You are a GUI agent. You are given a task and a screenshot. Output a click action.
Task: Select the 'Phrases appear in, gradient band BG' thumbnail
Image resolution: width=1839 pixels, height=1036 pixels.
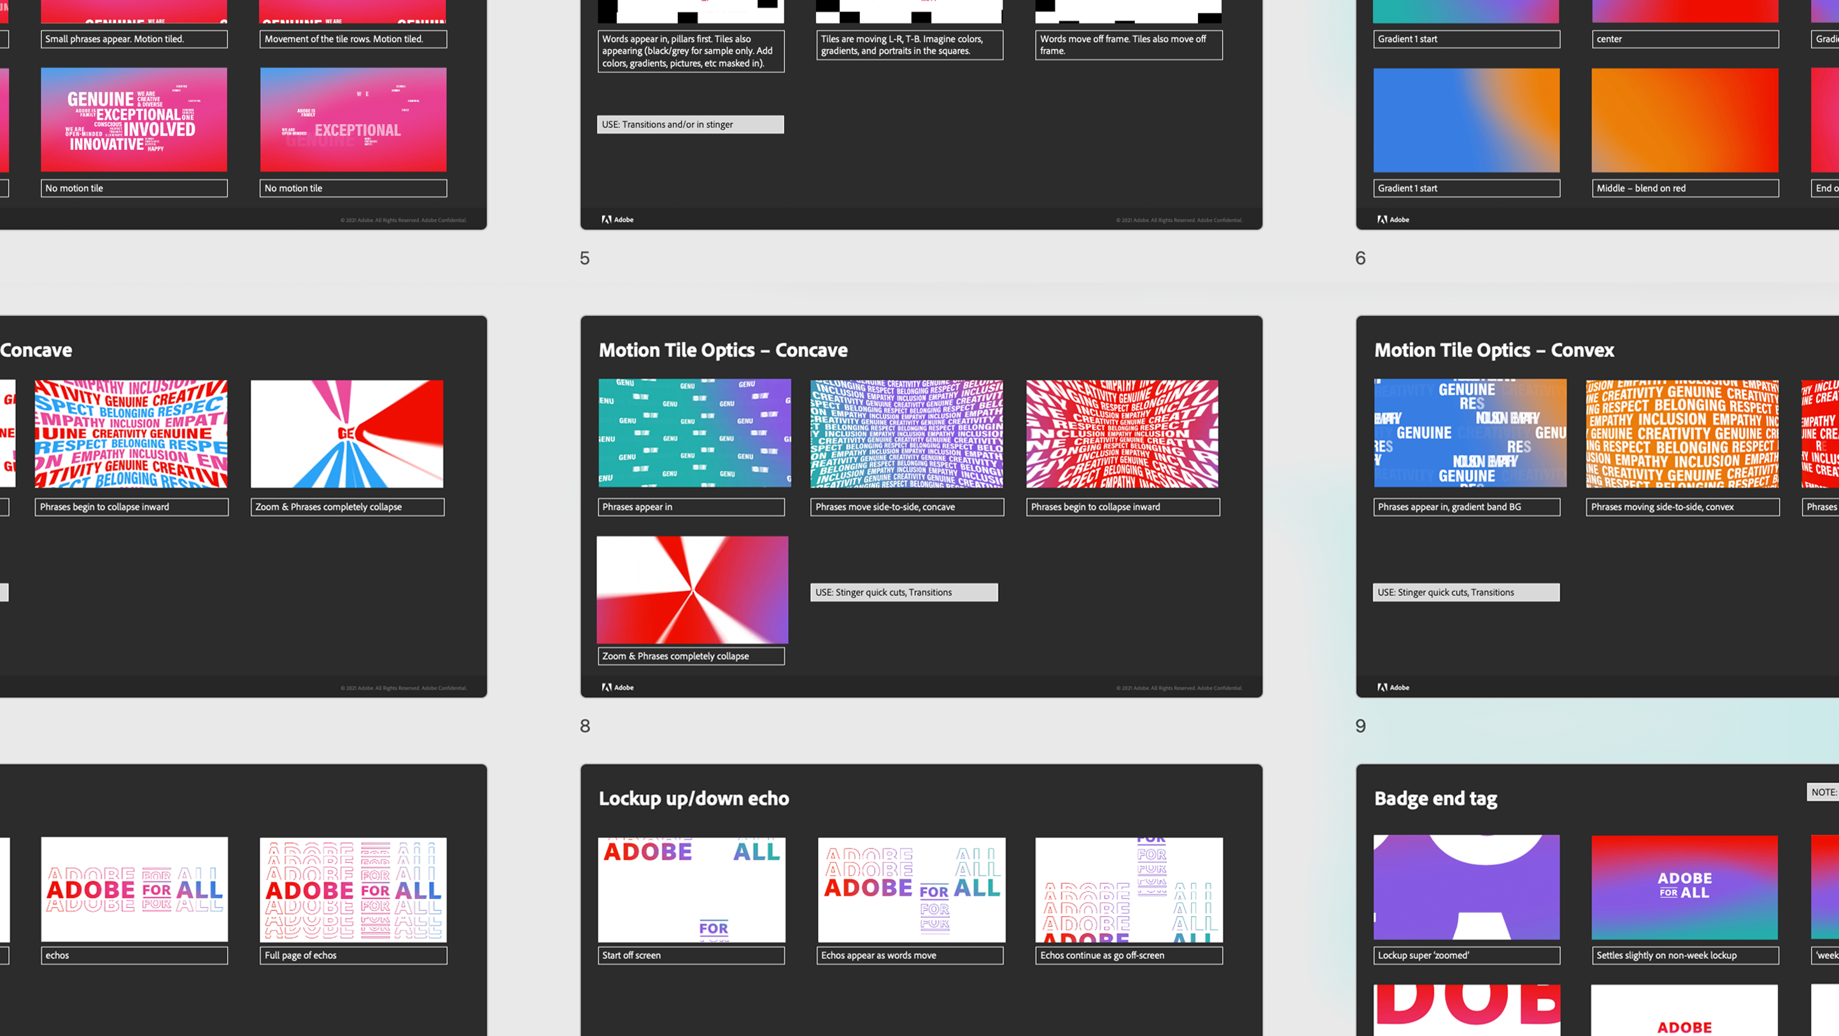point(1470,433)
